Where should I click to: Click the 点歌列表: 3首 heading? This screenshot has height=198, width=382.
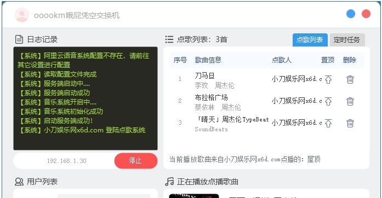click(x=202, y=39)
